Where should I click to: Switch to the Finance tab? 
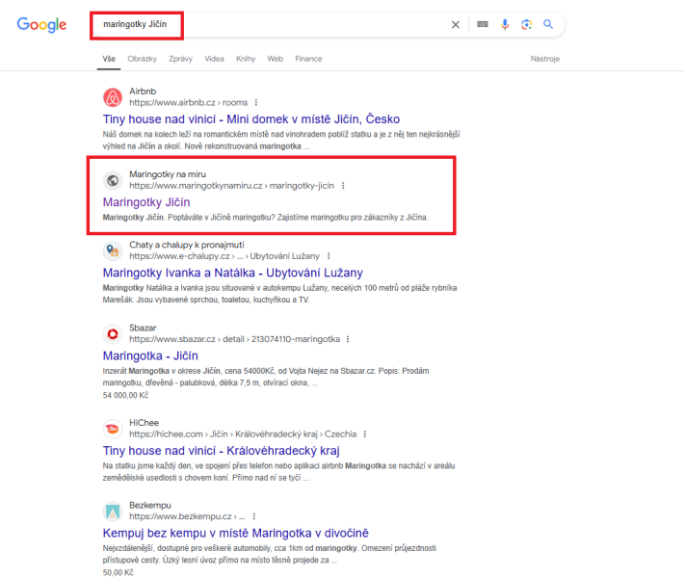tap(308, 59)
